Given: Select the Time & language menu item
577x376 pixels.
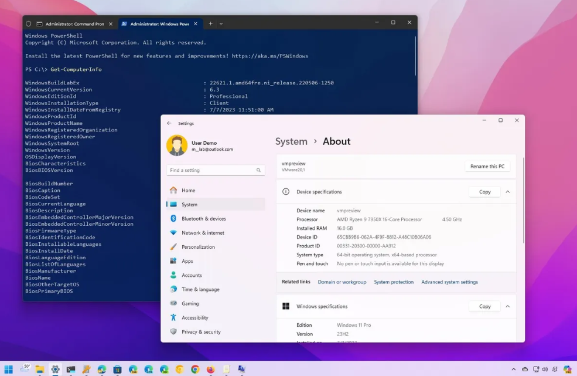Looking at the screenshot, I should click(x=200, y=289).
